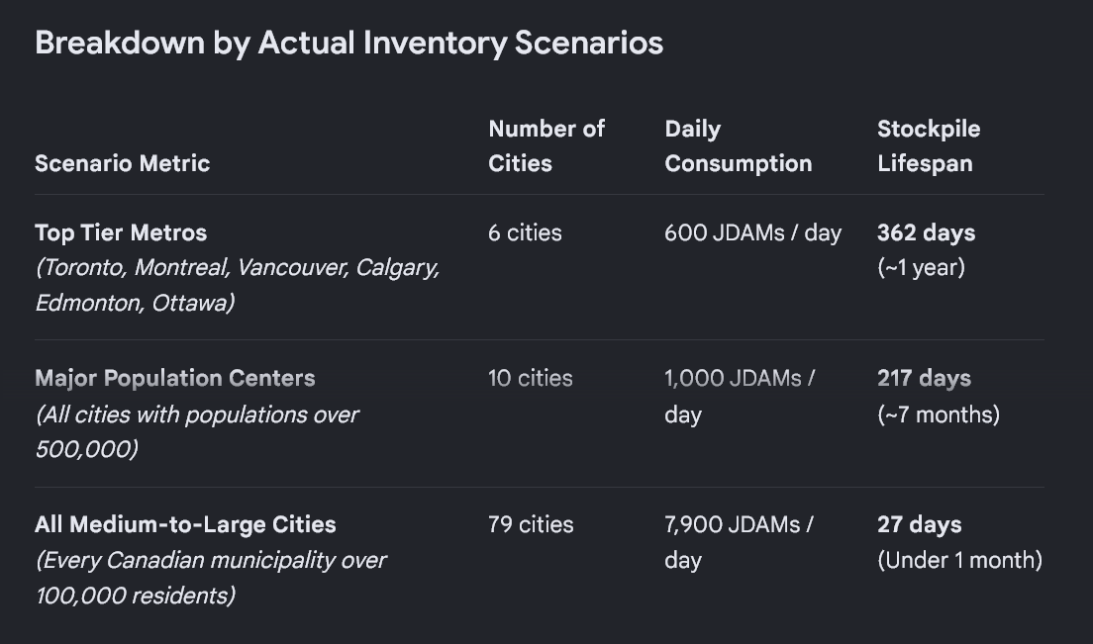Select the '6 cities' cell

[x=525, y=232]
